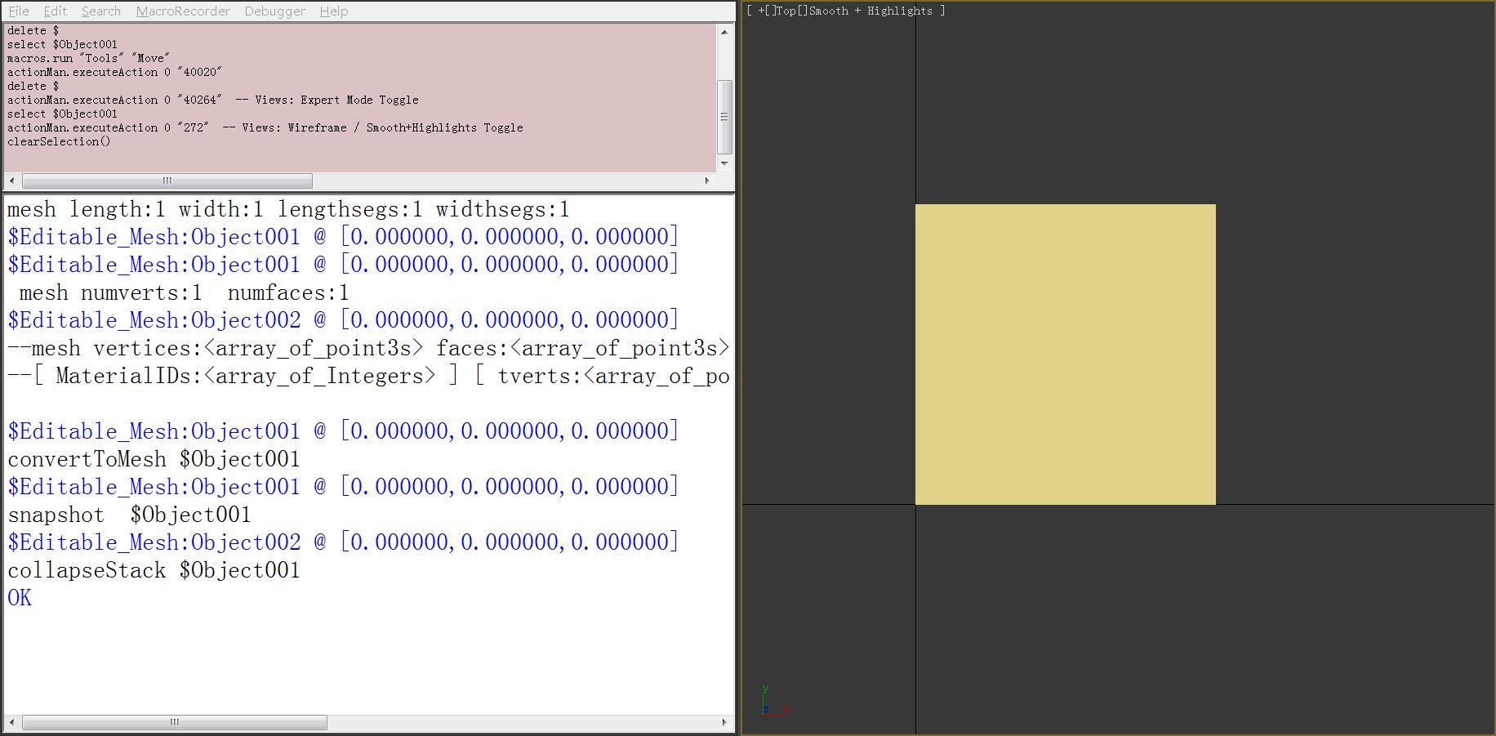Open the Search menu
Image resolution: width=1496 pixels, height=736 pixels.
coord(100,11)
